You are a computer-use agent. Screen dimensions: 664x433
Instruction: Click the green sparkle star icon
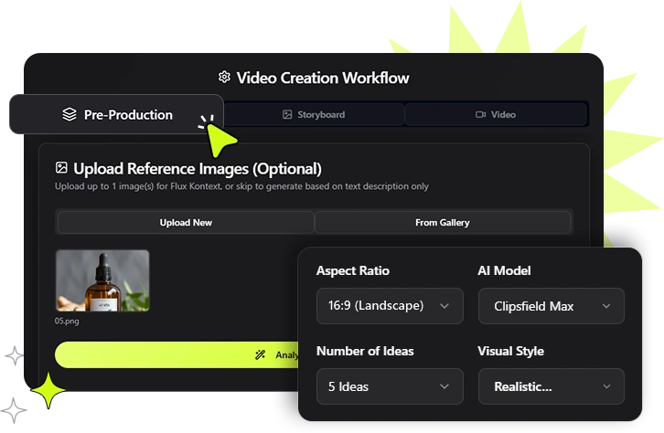click(x=48, y=390)
